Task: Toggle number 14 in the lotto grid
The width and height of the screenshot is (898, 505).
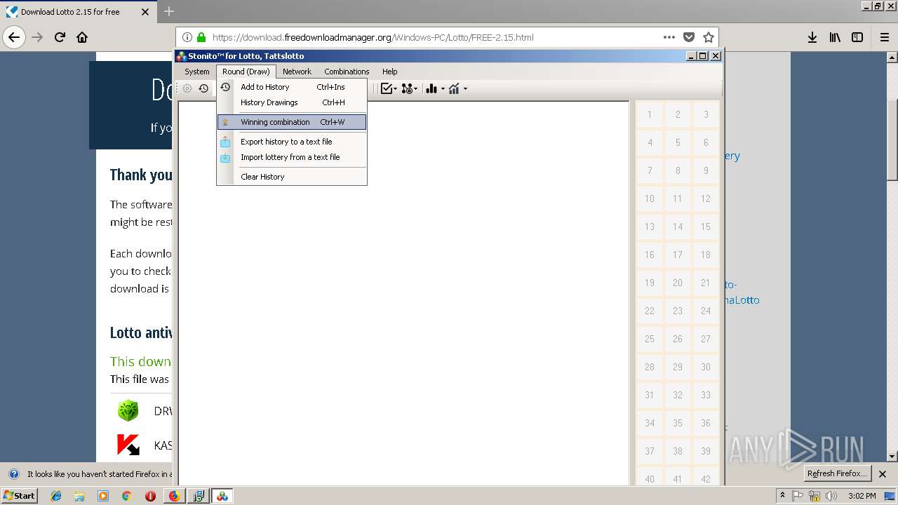Action: (x=678, y=227)
